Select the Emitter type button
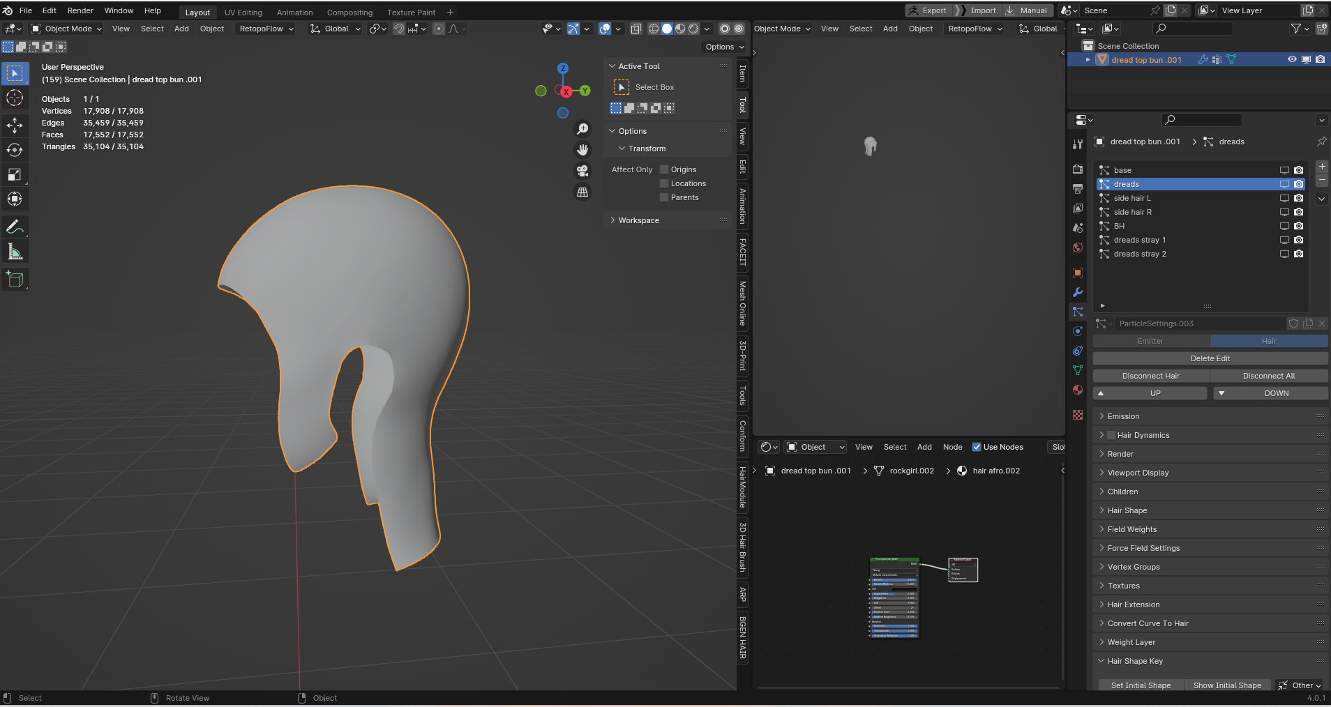1331x707 pixels. 1151,341
